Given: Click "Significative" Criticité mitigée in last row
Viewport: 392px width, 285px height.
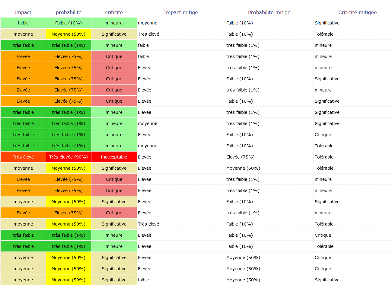Looking at the screenshot, I should [327, 280].
